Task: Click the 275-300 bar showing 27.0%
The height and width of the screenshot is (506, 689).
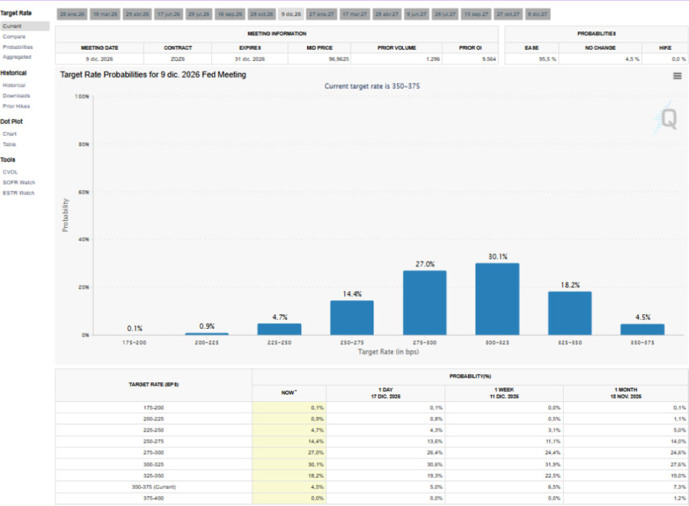Action: coord(424,302)
